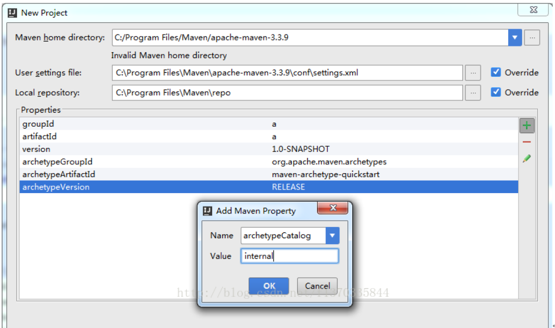Screen dimensions: 555x328
Task: Close the Add Maven Property dialog
Action: [333, 208]
